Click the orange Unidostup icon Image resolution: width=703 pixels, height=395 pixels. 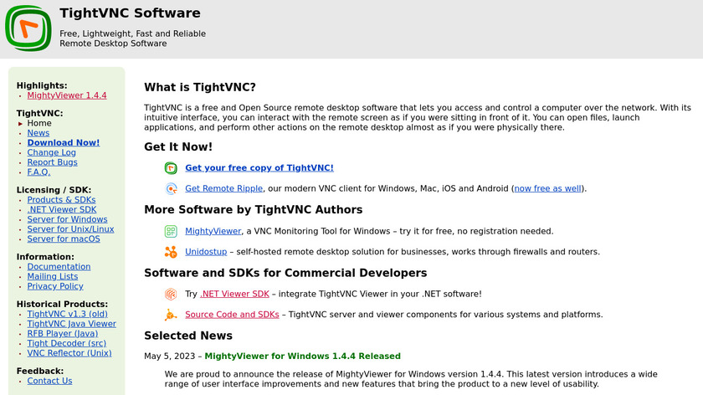[x=171, y=252]
